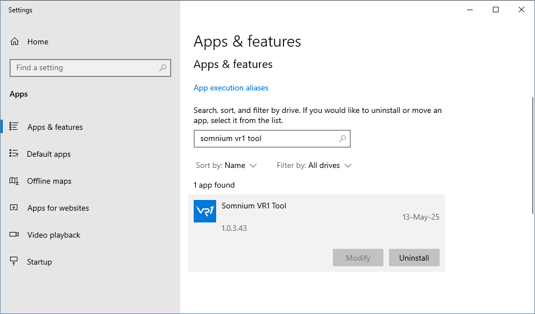Click chevron next to All drives
The height and width of the screenshot is (314, 535).
(348, 166)
